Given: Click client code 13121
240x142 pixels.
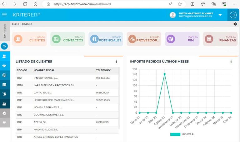Looking at the screenshot, I should click(x=19, y=78).
